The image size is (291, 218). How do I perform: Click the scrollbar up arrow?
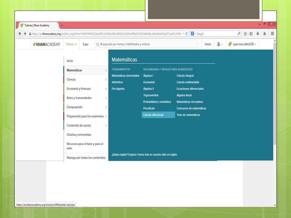(x=275, y=41)
